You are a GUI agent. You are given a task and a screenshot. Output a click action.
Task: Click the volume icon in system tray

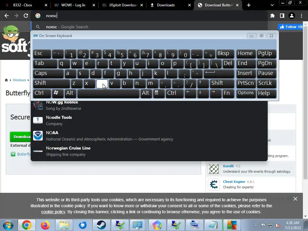(x=278, y=226)
